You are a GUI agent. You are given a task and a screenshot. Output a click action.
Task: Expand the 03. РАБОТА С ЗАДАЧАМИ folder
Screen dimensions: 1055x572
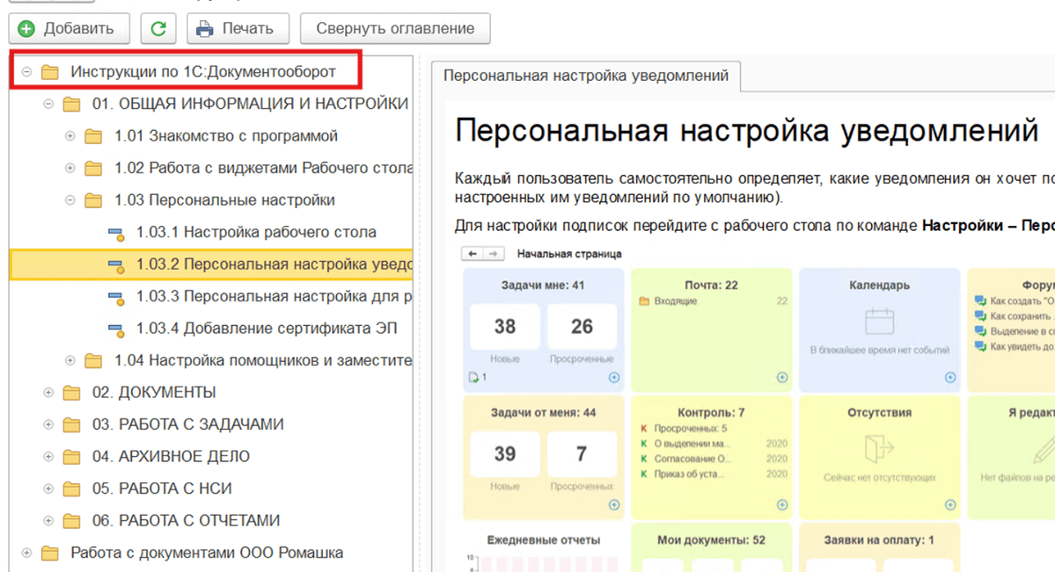click(48, 424)
